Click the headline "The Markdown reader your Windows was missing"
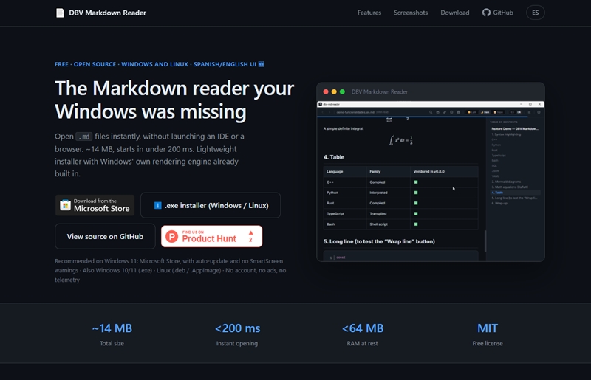This screenshot has height=380, width=591. [174, 100]
